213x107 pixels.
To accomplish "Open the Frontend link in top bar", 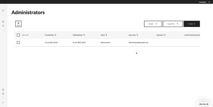I will click(204, 2).
